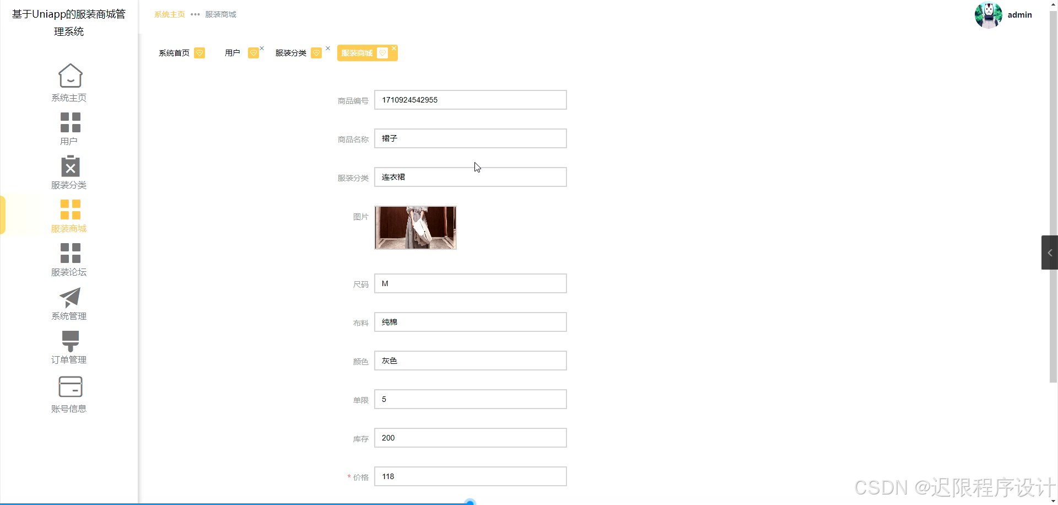Click the 系统主页 breadcrumb link
The width and height of the screenshot is (1058, 505).
tap(169, 14)
